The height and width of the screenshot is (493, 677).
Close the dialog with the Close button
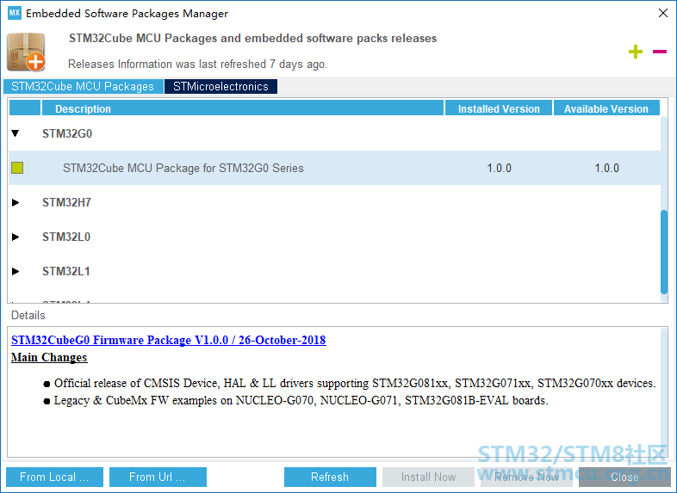tap(624, 477)
